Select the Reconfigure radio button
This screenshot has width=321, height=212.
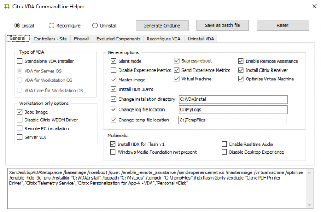52,26
